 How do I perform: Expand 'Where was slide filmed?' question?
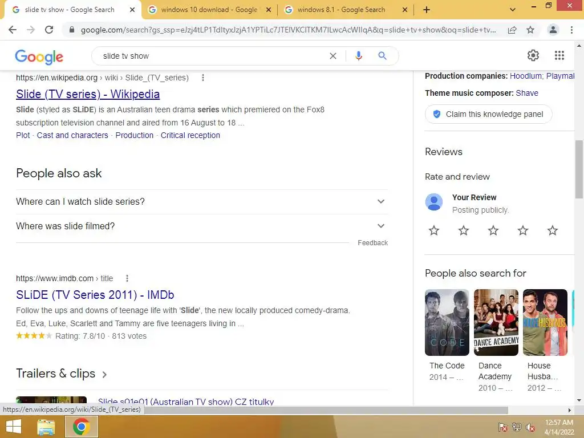coord(202,226)
